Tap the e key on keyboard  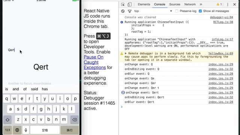point(22,99)
